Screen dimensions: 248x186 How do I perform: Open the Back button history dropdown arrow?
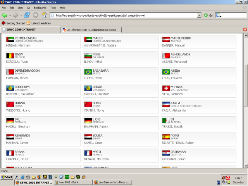pyautogui.click(x=10, y=15)
